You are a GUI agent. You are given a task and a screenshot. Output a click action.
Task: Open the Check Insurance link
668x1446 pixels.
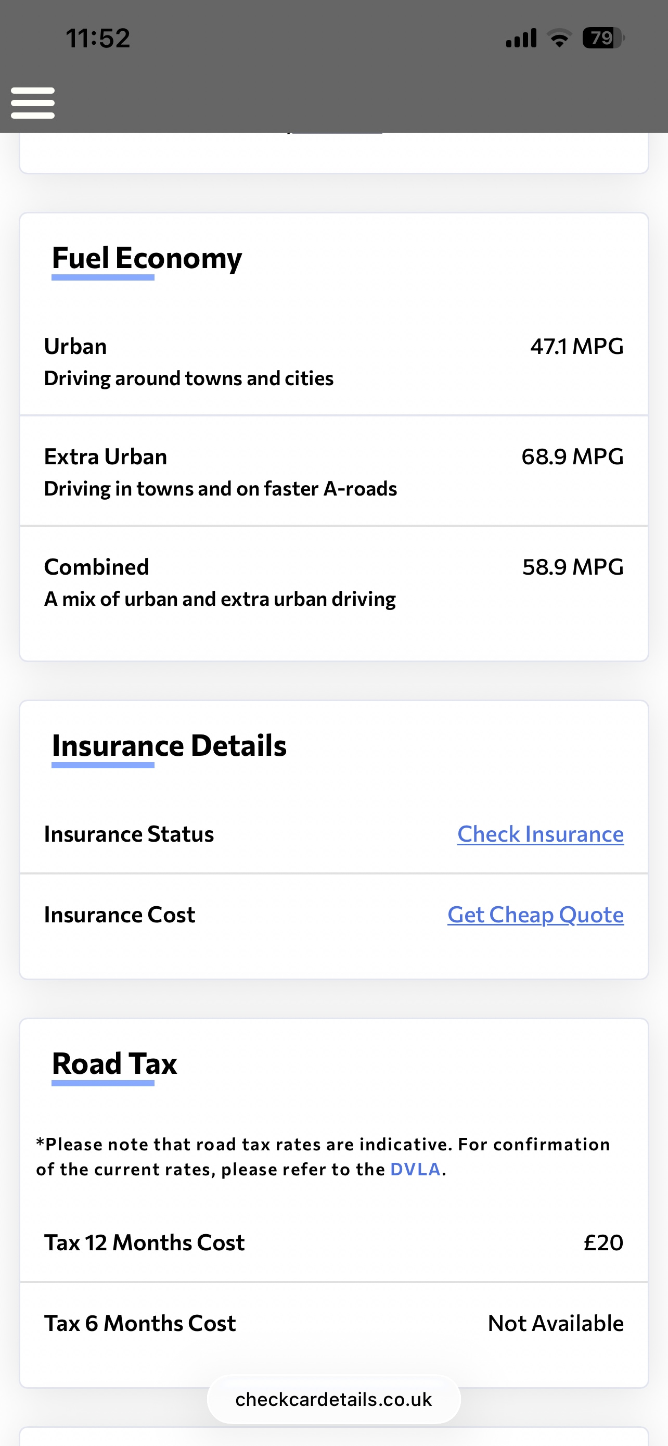(540, 834)
